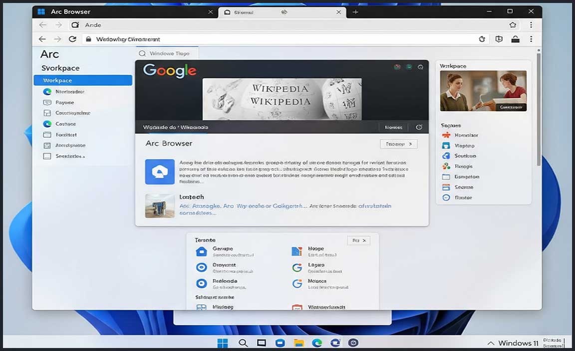Open the blue link text under 'Lantech'
Screen dimensions: 575x351
point(286,209)
